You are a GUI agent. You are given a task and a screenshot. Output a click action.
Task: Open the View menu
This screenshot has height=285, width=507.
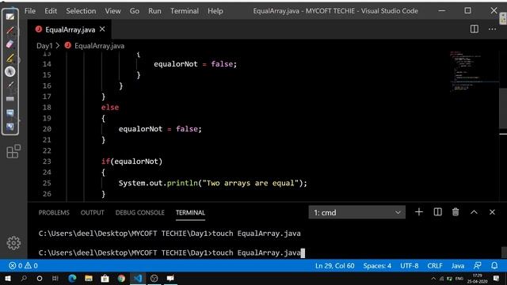[x=112, y=11]
